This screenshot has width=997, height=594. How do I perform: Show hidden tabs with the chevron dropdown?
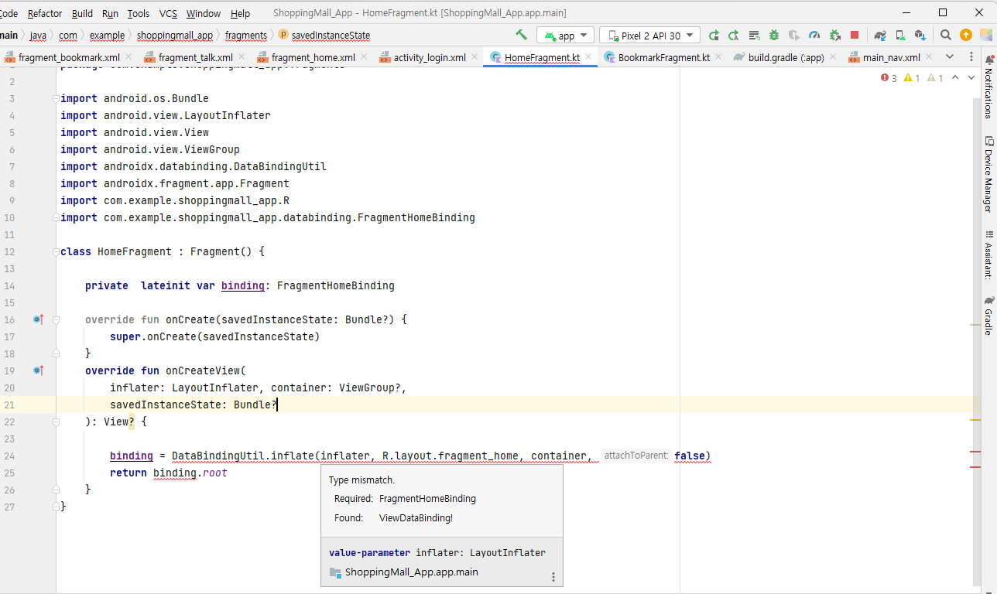(950, 57)
